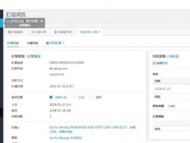Click the check-out date 2024-01-28 (日)
Image resolution: width=190 pixels, height=143 pixels.
pos(60,111)
